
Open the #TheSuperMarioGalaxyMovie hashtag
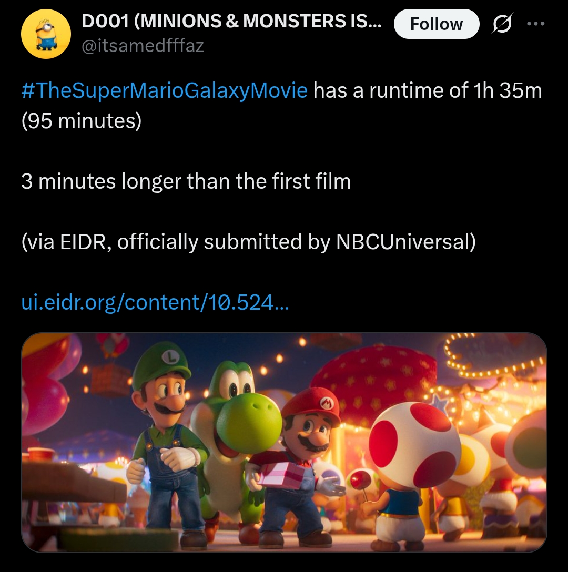[x=164, y=91]
